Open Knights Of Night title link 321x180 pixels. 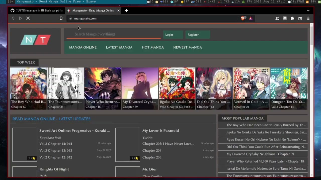pyautogui.click(x=54, y=169)
